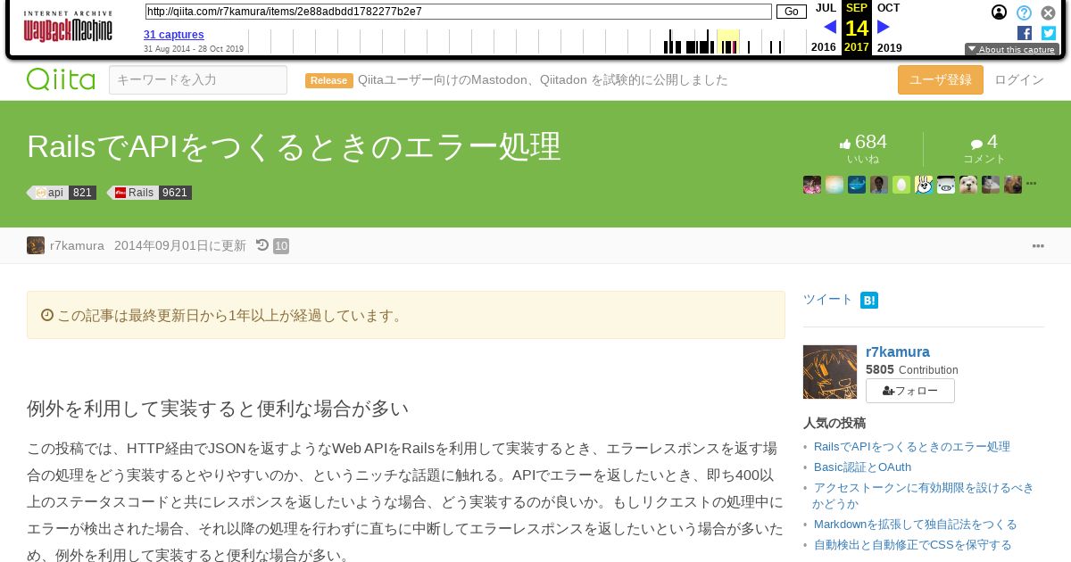
Task: Click the tenth liker avatar
Action: coord(1013,185)
